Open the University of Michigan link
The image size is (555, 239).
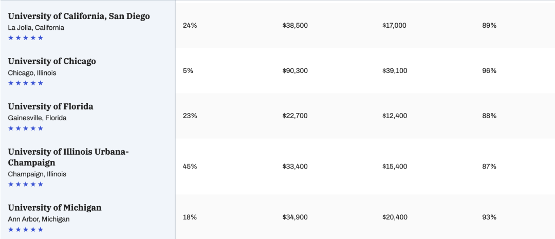[x=55, y=208]
